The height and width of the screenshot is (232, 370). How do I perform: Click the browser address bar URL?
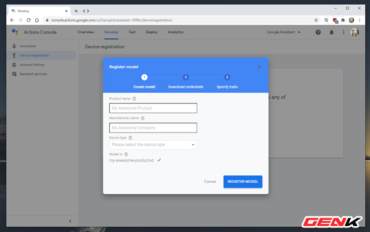[x=112, y=20]
